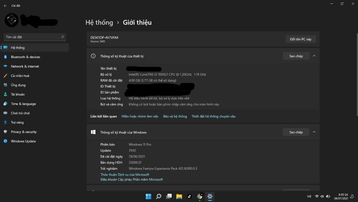
Task: Click "Hệ thống" in the breadcrumb header
Action: click(x=99, y=23)
